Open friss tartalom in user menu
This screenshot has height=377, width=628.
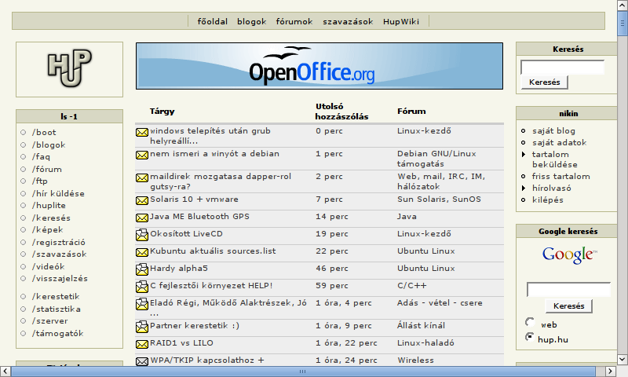click(x=560, y=177)
